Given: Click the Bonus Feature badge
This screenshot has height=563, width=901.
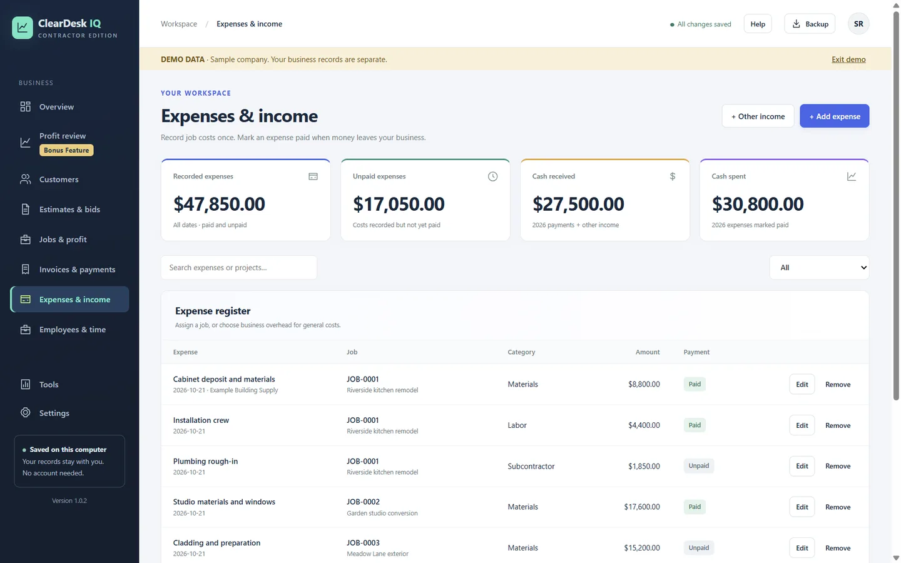Looking at the screenshot, I should 66,150.
